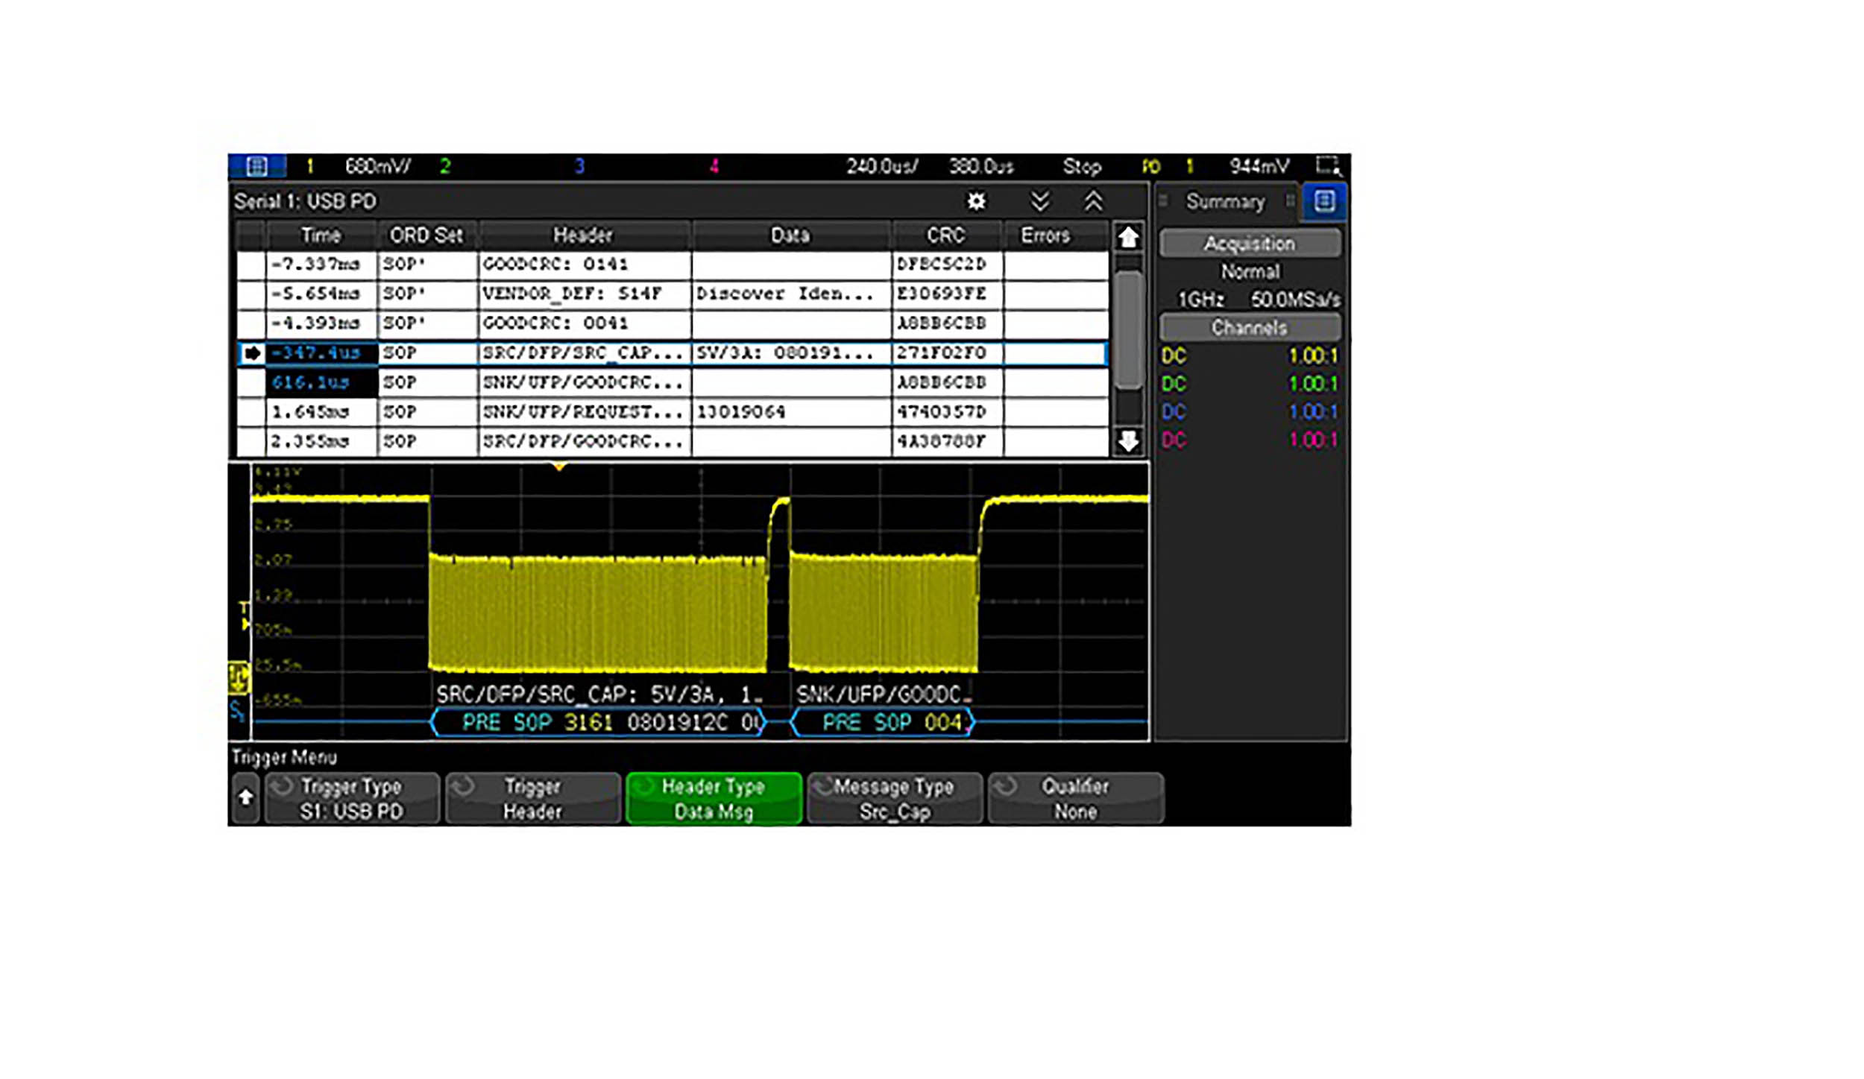Viewport: 1864px width, 1079px height.
Task: Click the Channels section button
Action: pos(1250,328)
